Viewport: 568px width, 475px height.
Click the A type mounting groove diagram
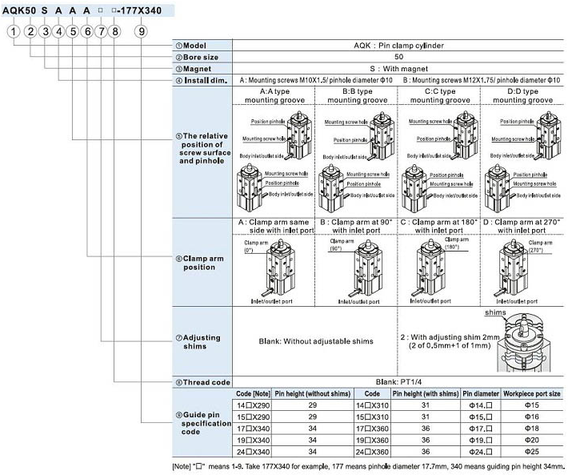point(274,155)
